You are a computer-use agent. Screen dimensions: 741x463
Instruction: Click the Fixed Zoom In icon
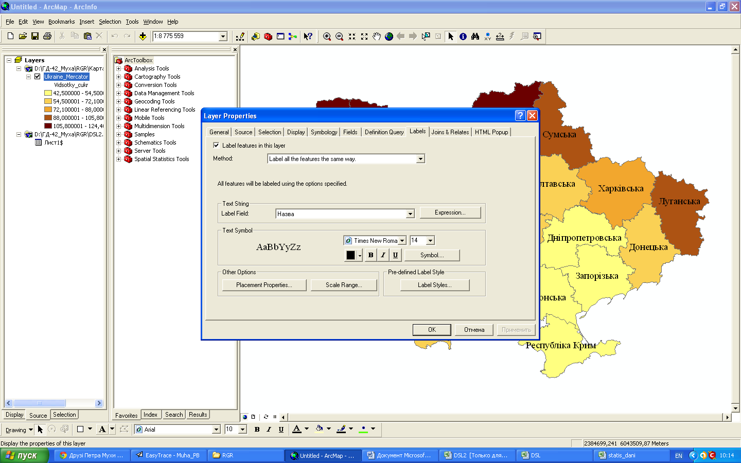click(352, 36)
